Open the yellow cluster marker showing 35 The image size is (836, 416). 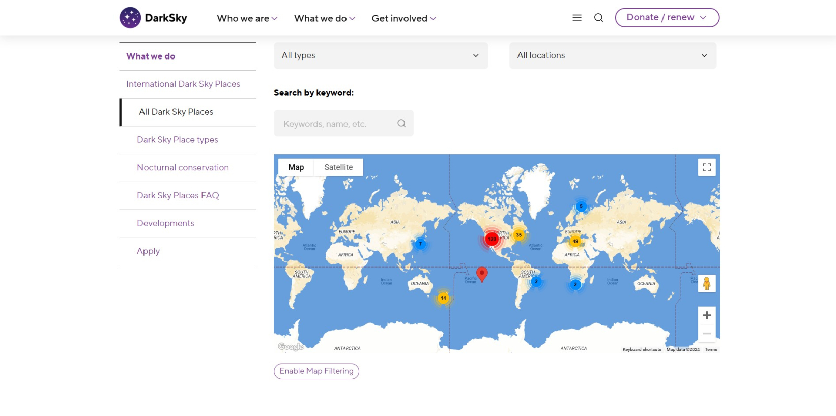(518, 235)
